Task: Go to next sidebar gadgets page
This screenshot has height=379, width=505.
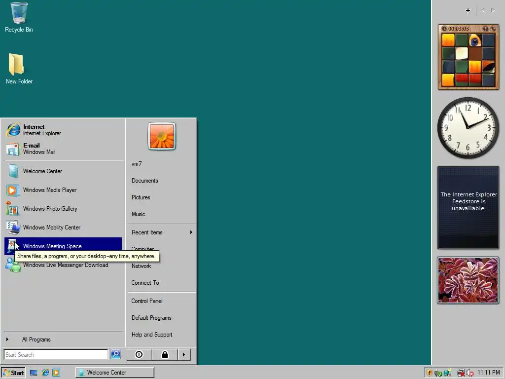Action: (x=493, y=10)
